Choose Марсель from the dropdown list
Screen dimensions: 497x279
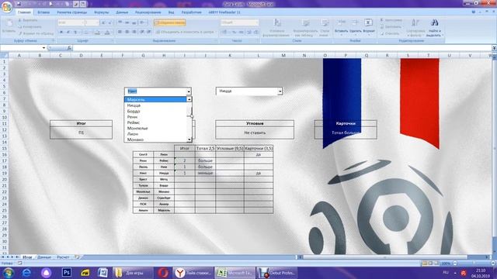[155, 100]
